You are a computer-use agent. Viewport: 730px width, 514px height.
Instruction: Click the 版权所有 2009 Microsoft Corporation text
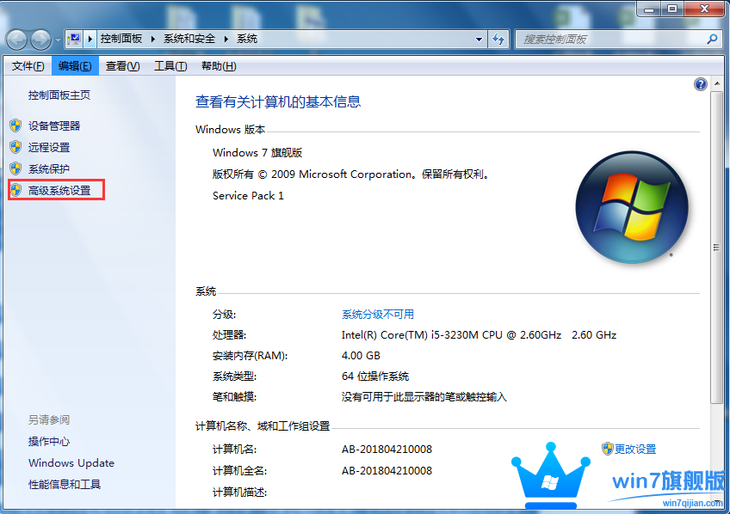pos(351,174)
